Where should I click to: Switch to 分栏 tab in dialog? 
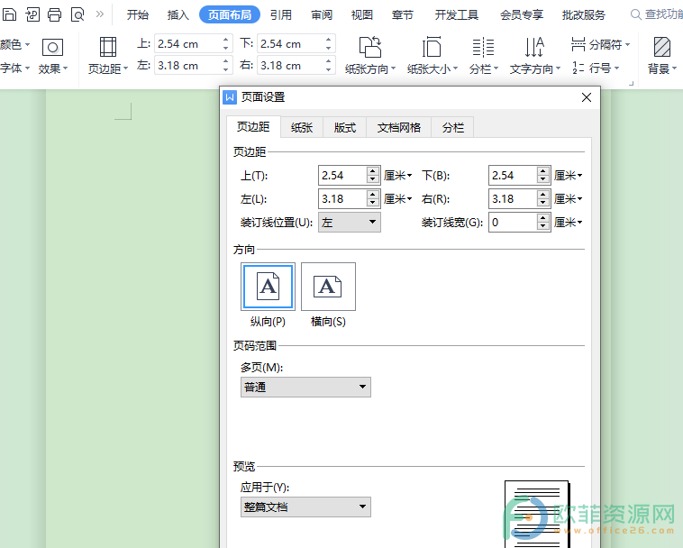452,128
